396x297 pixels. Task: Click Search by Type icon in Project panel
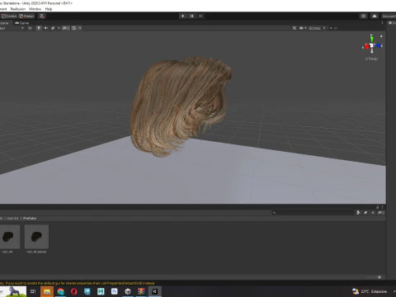pyautogui.click(x=358, y=212)
